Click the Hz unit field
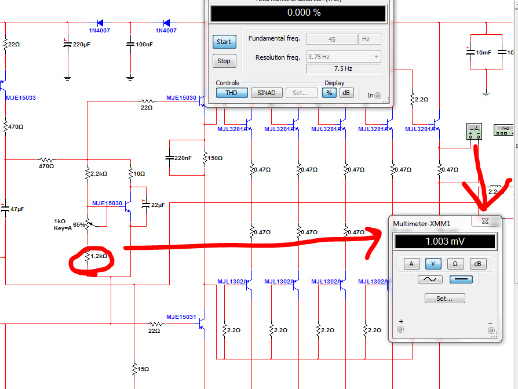Viewport: 518px width, 389px height. 369,39
